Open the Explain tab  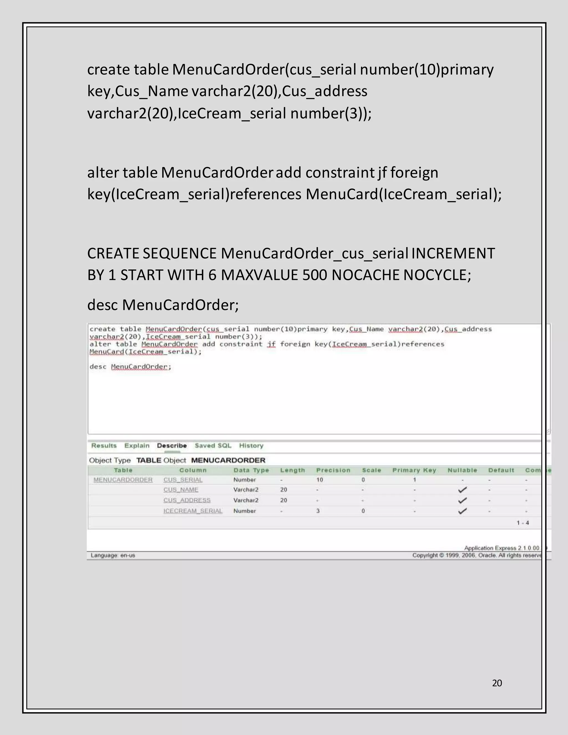click(x=137, y=446)
